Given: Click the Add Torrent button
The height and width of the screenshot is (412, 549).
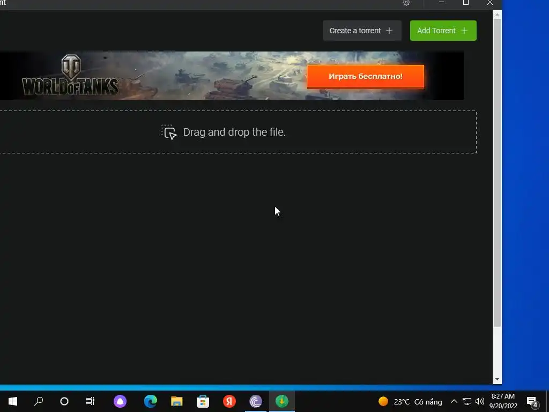Looking at the screenshot, I should click(x=443, y=31).
